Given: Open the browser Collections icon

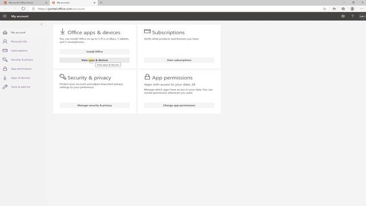Looking at the screenshot, I should pos(343,9).
